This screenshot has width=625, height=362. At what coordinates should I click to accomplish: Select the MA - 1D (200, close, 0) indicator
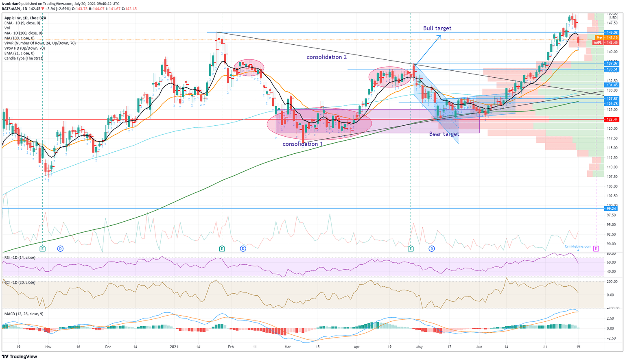pyautogui.click(x=23, y=33)
